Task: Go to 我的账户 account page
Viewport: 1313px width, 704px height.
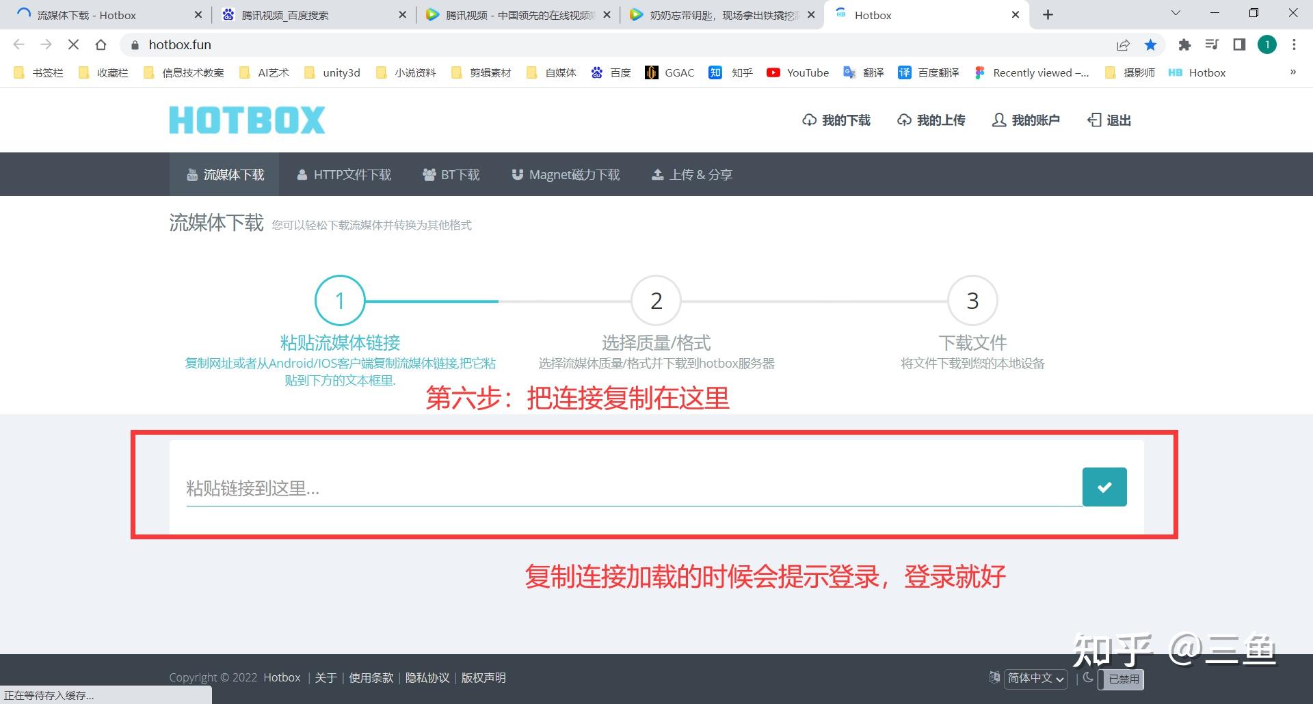Action: [x=1026, y=120]
